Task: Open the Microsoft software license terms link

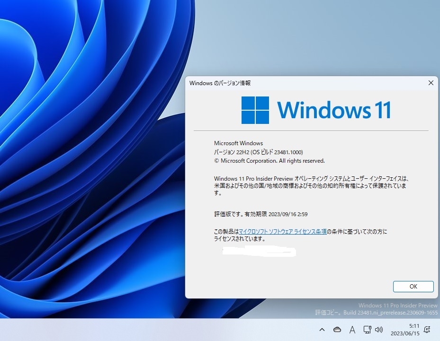Action: 283,231
